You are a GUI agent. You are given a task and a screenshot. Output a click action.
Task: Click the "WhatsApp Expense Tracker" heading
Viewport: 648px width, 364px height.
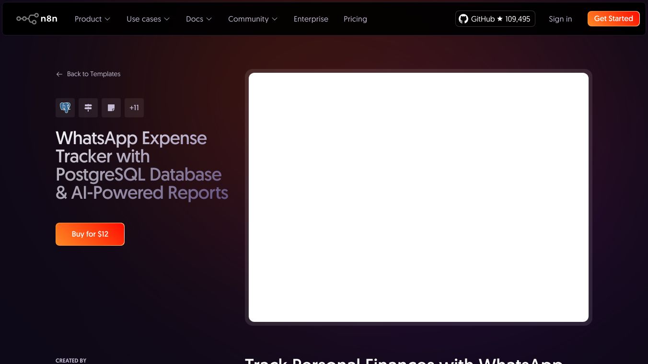click(142, 165)
